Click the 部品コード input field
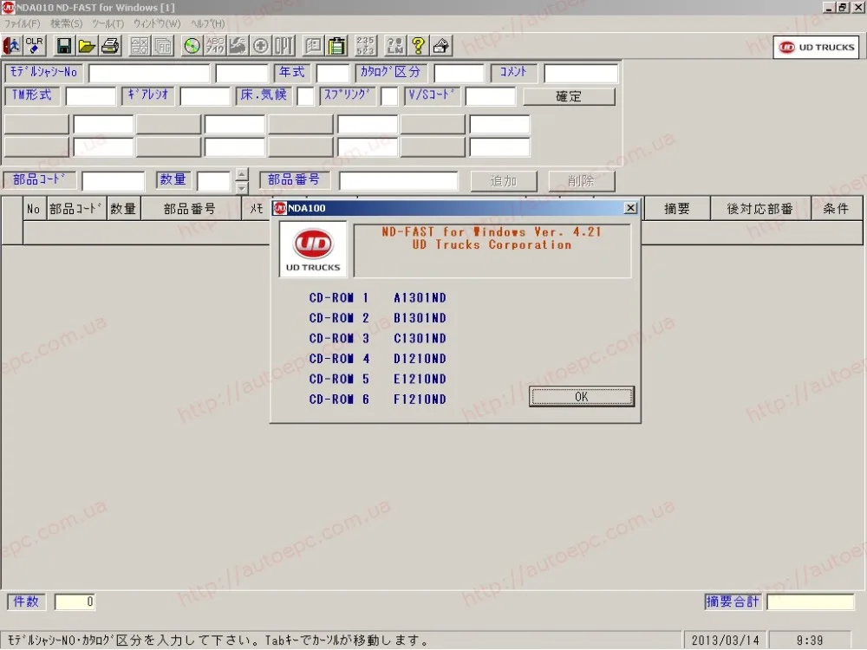 pyautogui.click(x=114, y=181)
